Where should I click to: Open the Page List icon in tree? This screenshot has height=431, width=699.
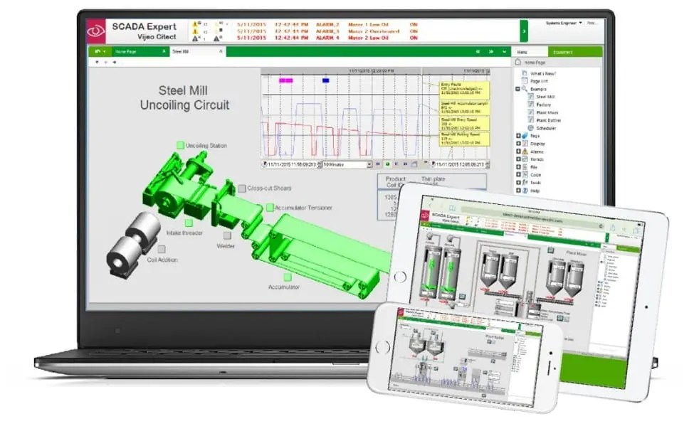pyautogui.click(x=524, y=80)
